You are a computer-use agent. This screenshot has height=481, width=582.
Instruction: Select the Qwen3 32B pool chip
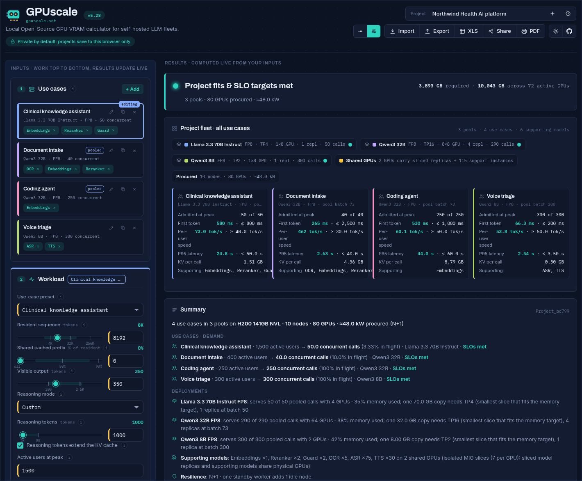[443, 144]
